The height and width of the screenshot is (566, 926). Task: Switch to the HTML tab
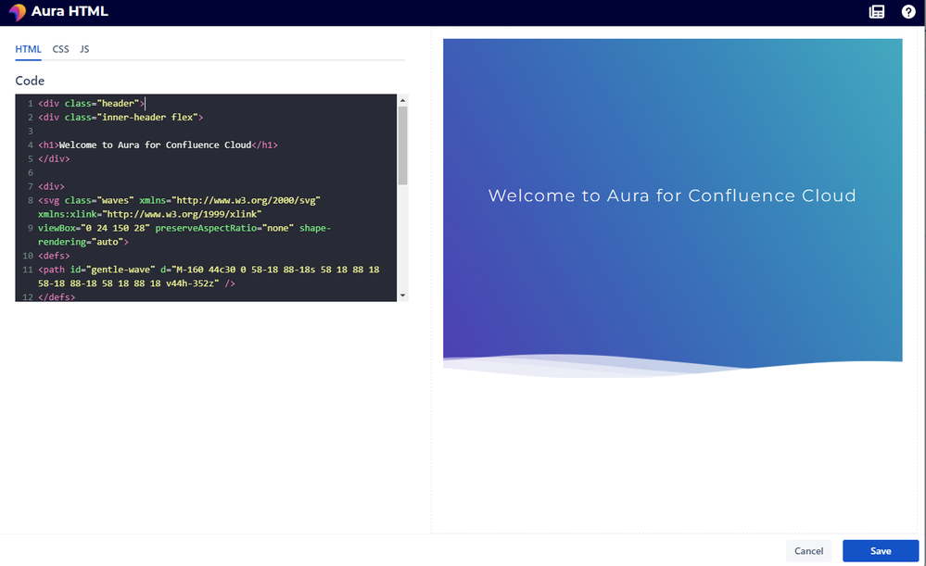[28, 49]
